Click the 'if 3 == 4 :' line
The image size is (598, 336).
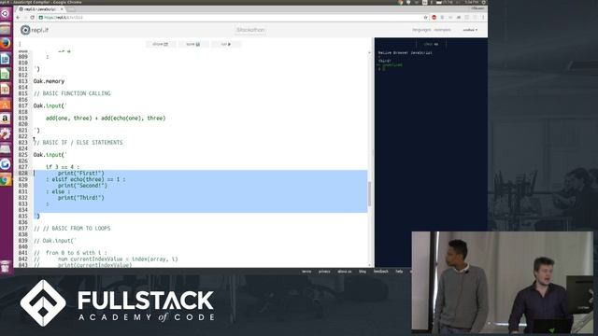point(63,167)
